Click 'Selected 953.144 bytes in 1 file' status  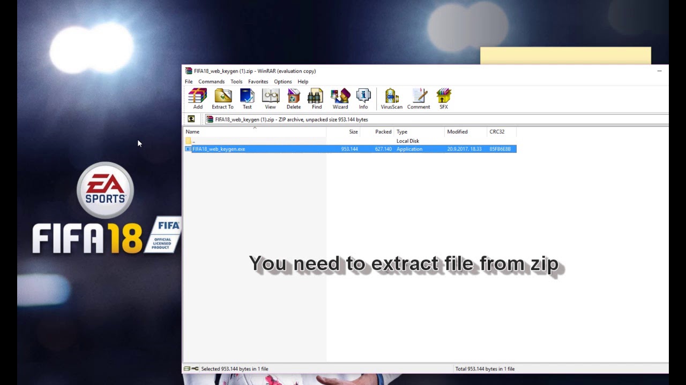(x=235, y=369)
